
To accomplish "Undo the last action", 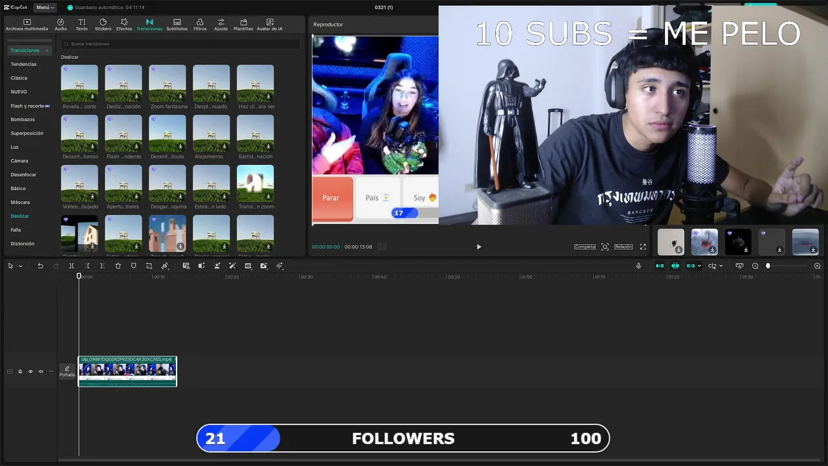I will pyautogui.click(x=40, y=266).
